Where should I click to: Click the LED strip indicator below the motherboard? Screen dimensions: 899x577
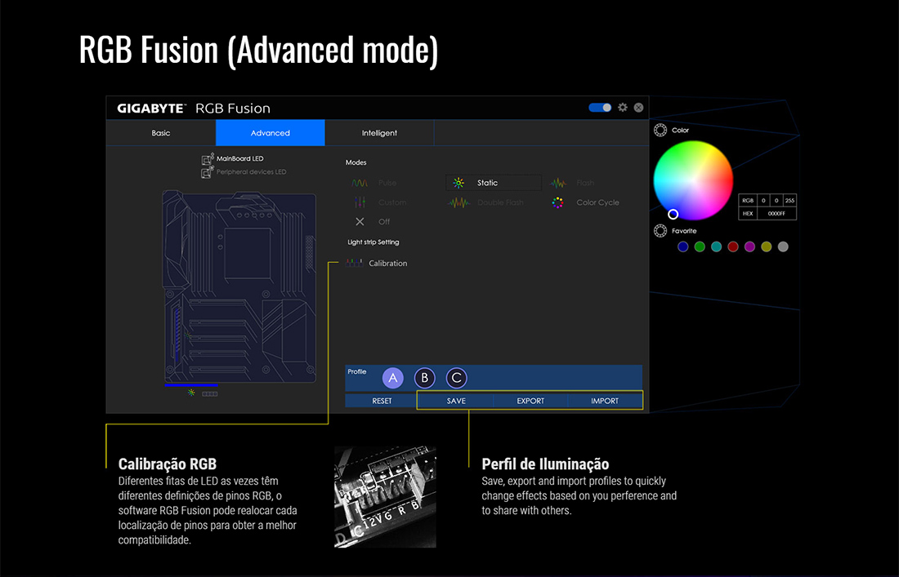pos(210,394)
